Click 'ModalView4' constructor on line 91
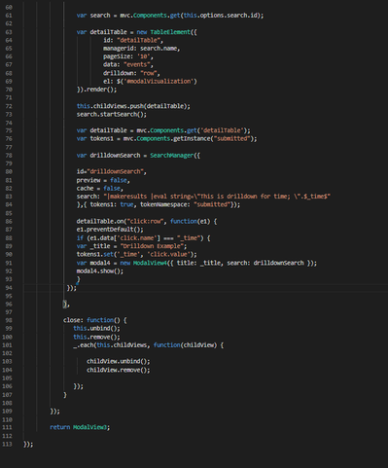 150,263
